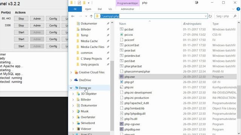Switch to the Del ribbon tab
The width and height of the screenshot is (241, 135).
(x=100, y=9)
